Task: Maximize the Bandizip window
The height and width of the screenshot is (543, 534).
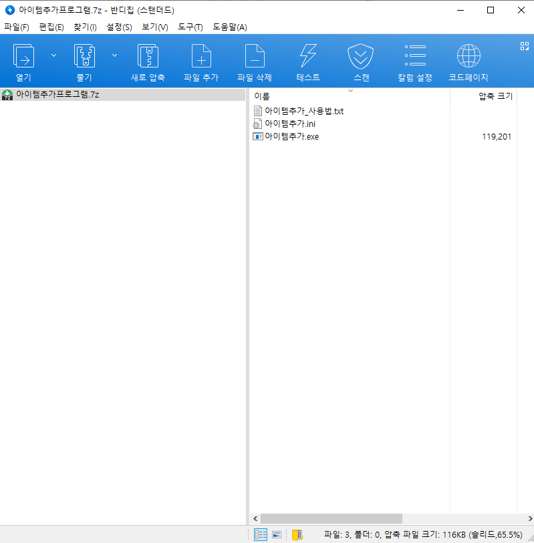Action: 491,11
